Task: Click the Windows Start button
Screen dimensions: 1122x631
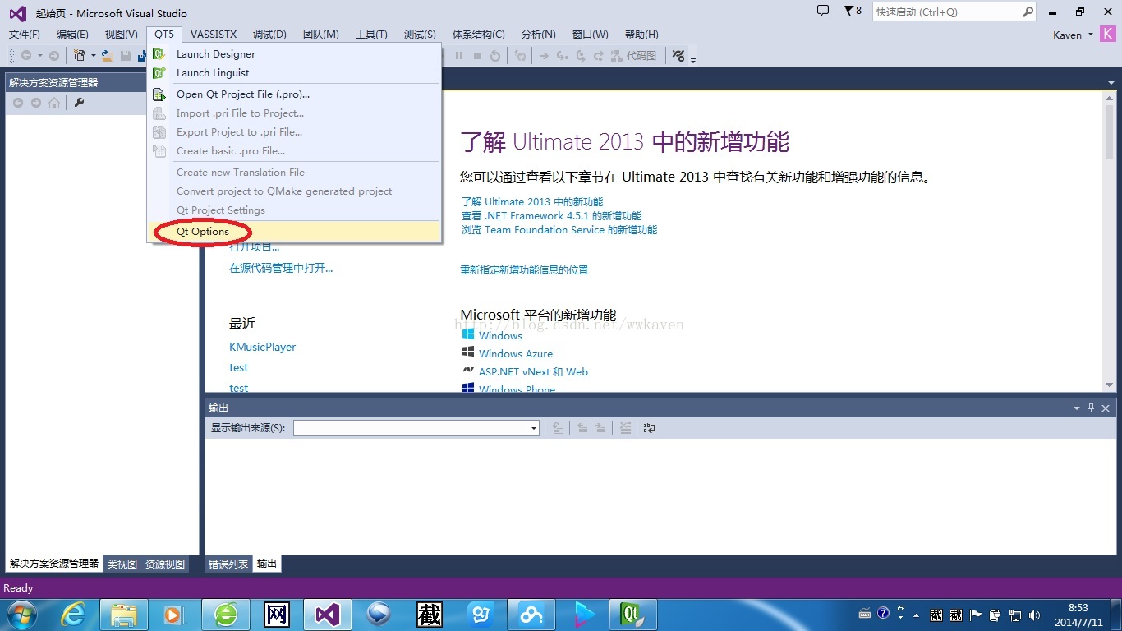Action: (21, 615)
